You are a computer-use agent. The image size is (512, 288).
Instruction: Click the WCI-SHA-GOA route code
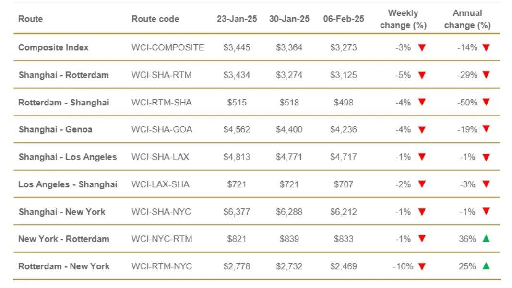coord(162,129)
